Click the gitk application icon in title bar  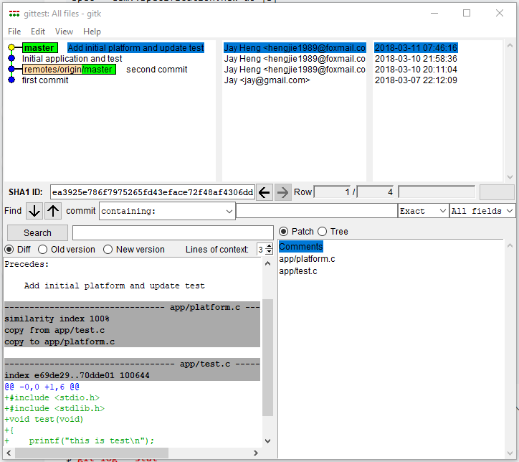[x=14, y=14]
